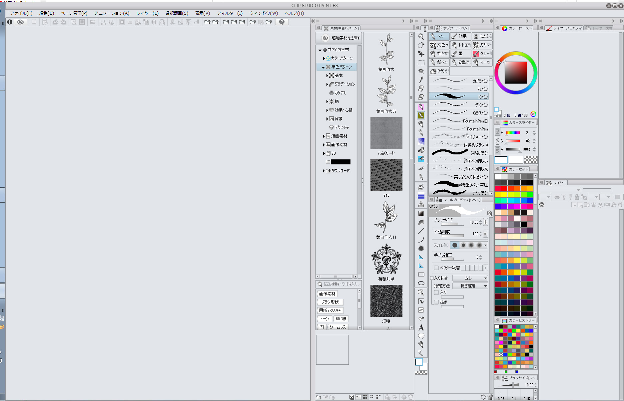Select the Text tool 'A' icon
The height and width of the screenshot is (401, 624).
[421, 327]
